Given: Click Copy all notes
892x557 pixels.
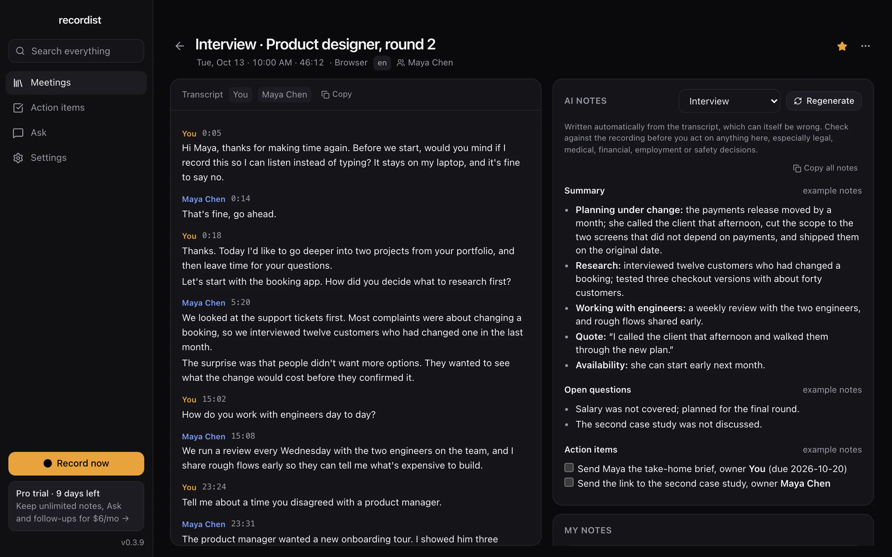Looking at the screenshot, I should (825, 168).
